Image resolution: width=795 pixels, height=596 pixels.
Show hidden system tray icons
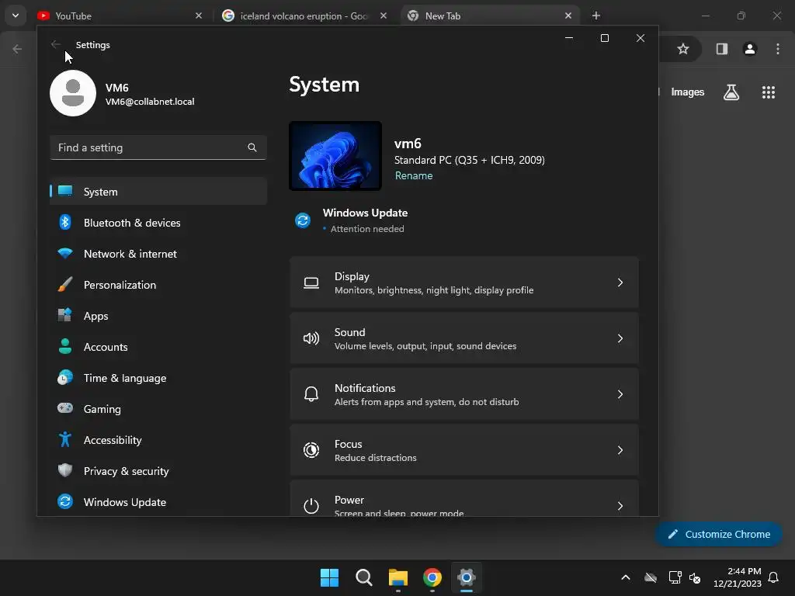pos(626,577)
